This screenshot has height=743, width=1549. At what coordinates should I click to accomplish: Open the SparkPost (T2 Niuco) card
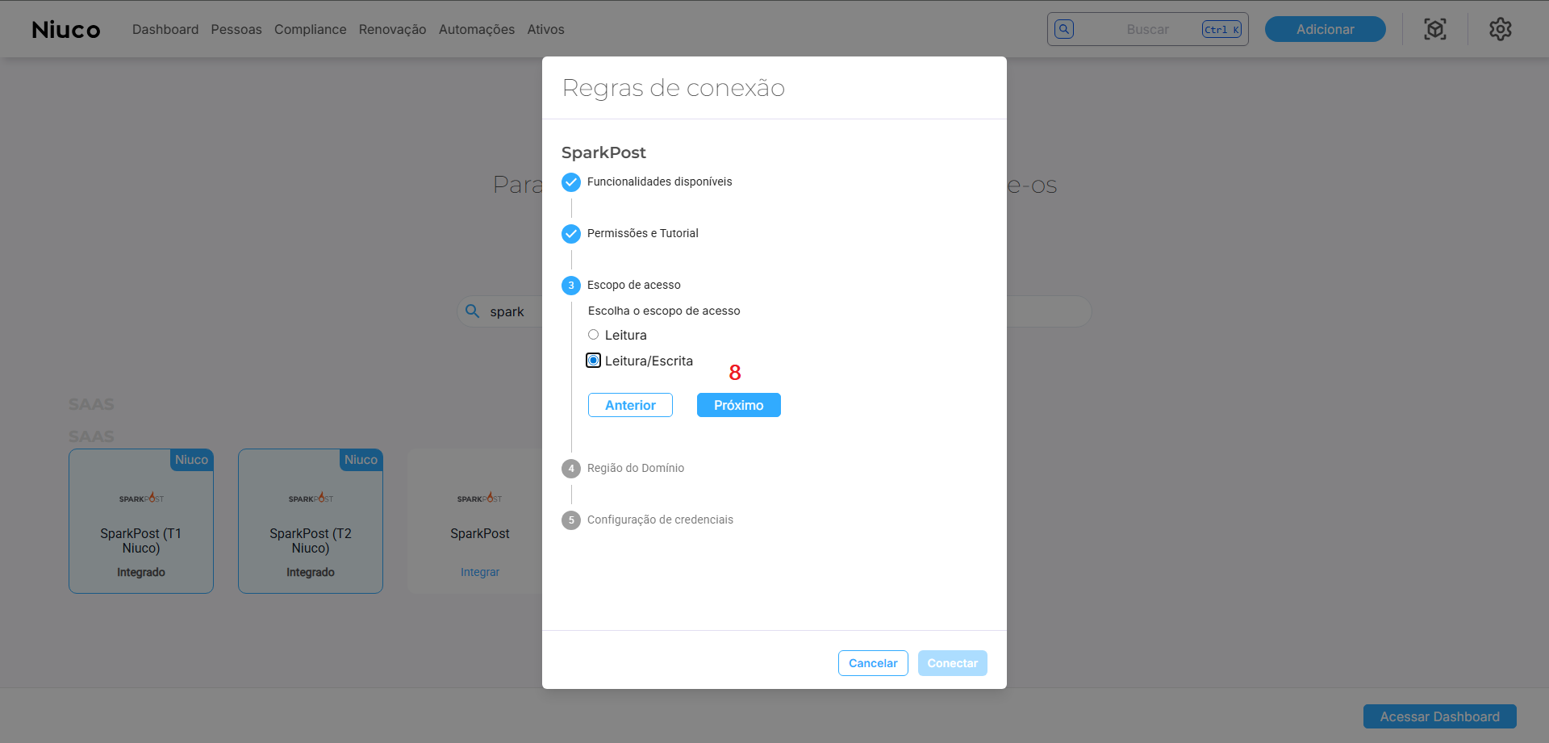point(311,521)
